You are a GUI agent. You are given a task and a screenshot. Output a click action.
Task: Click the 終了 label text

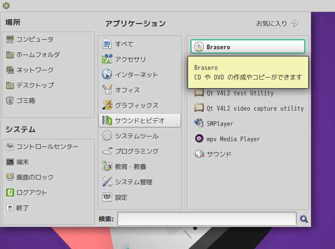tap(22, 208)
